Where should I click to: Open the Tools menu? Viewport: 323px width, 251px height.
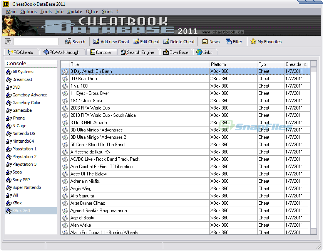point(46,12)
